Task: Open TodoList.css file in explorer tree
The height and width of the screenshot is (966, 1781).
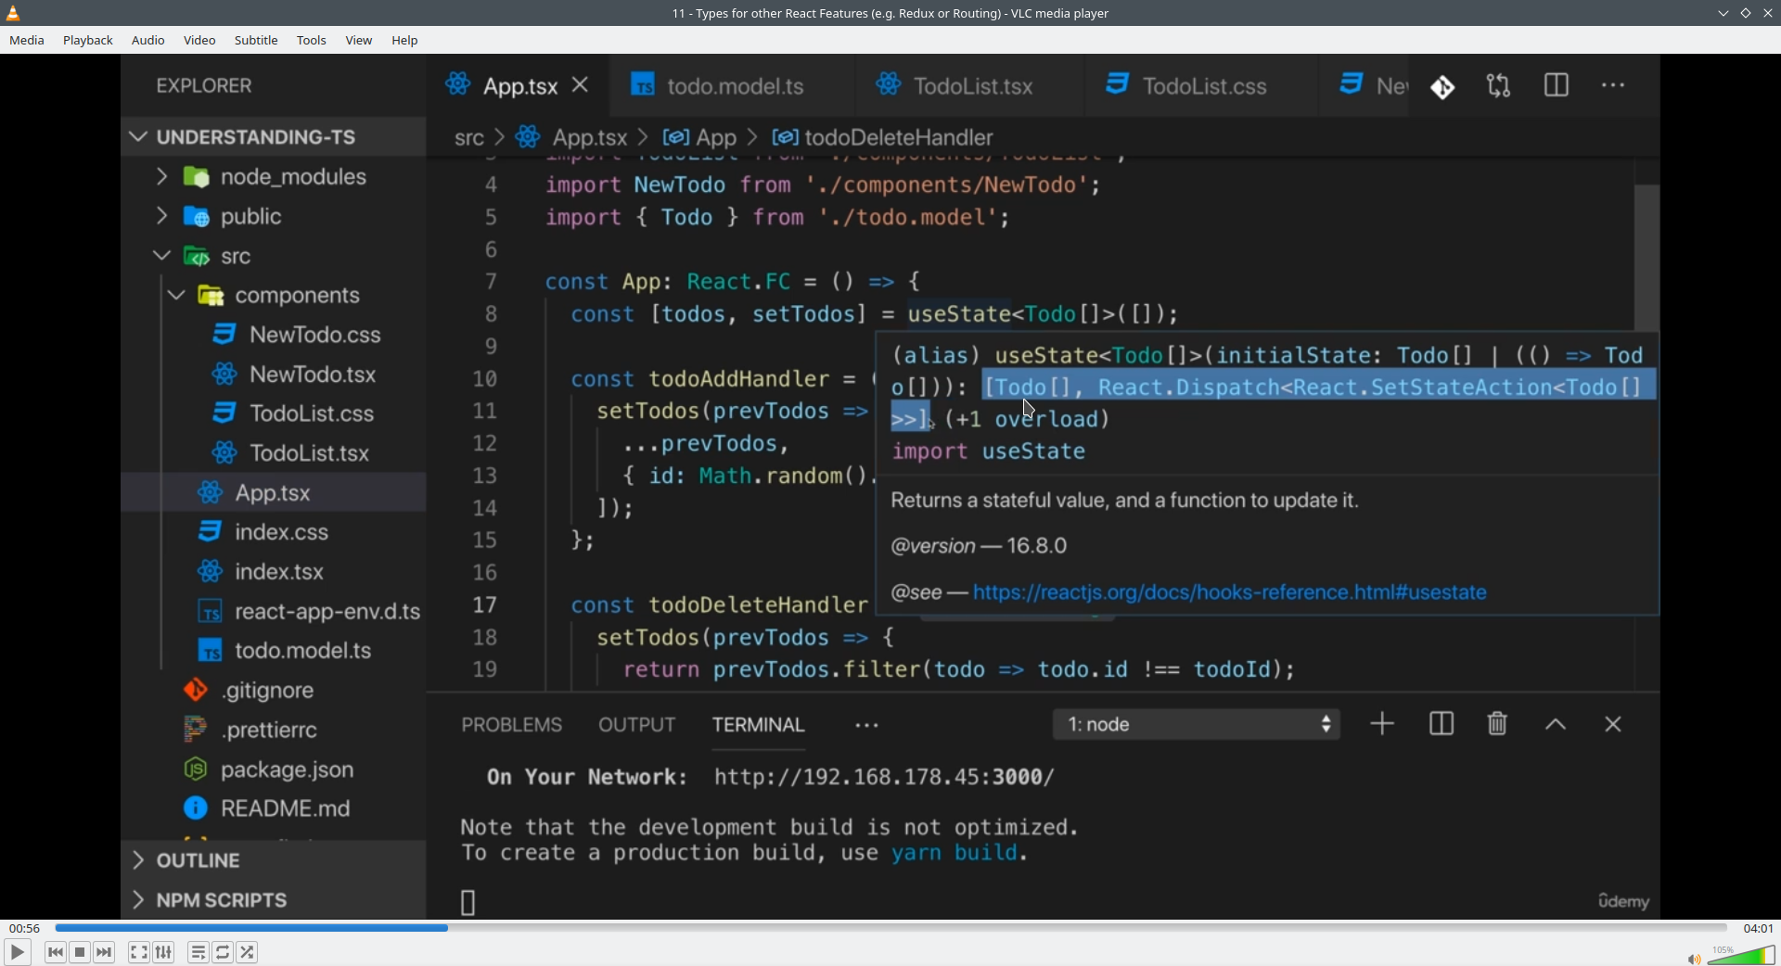Action: (x=274, y=413)
